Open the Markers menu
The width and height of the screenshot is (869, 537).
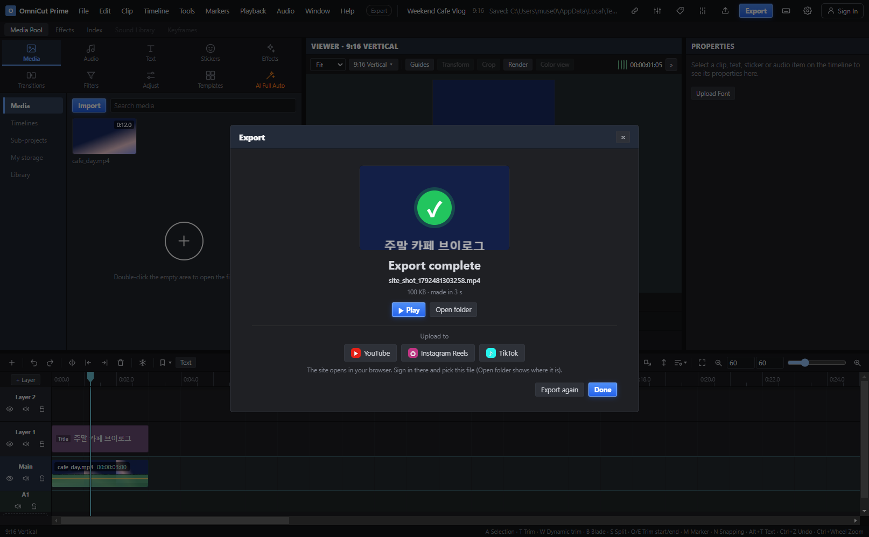[218, 11]
